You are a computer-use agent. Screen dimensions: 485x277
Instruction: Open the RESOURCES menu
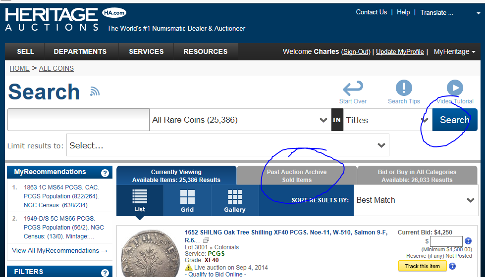206,51
